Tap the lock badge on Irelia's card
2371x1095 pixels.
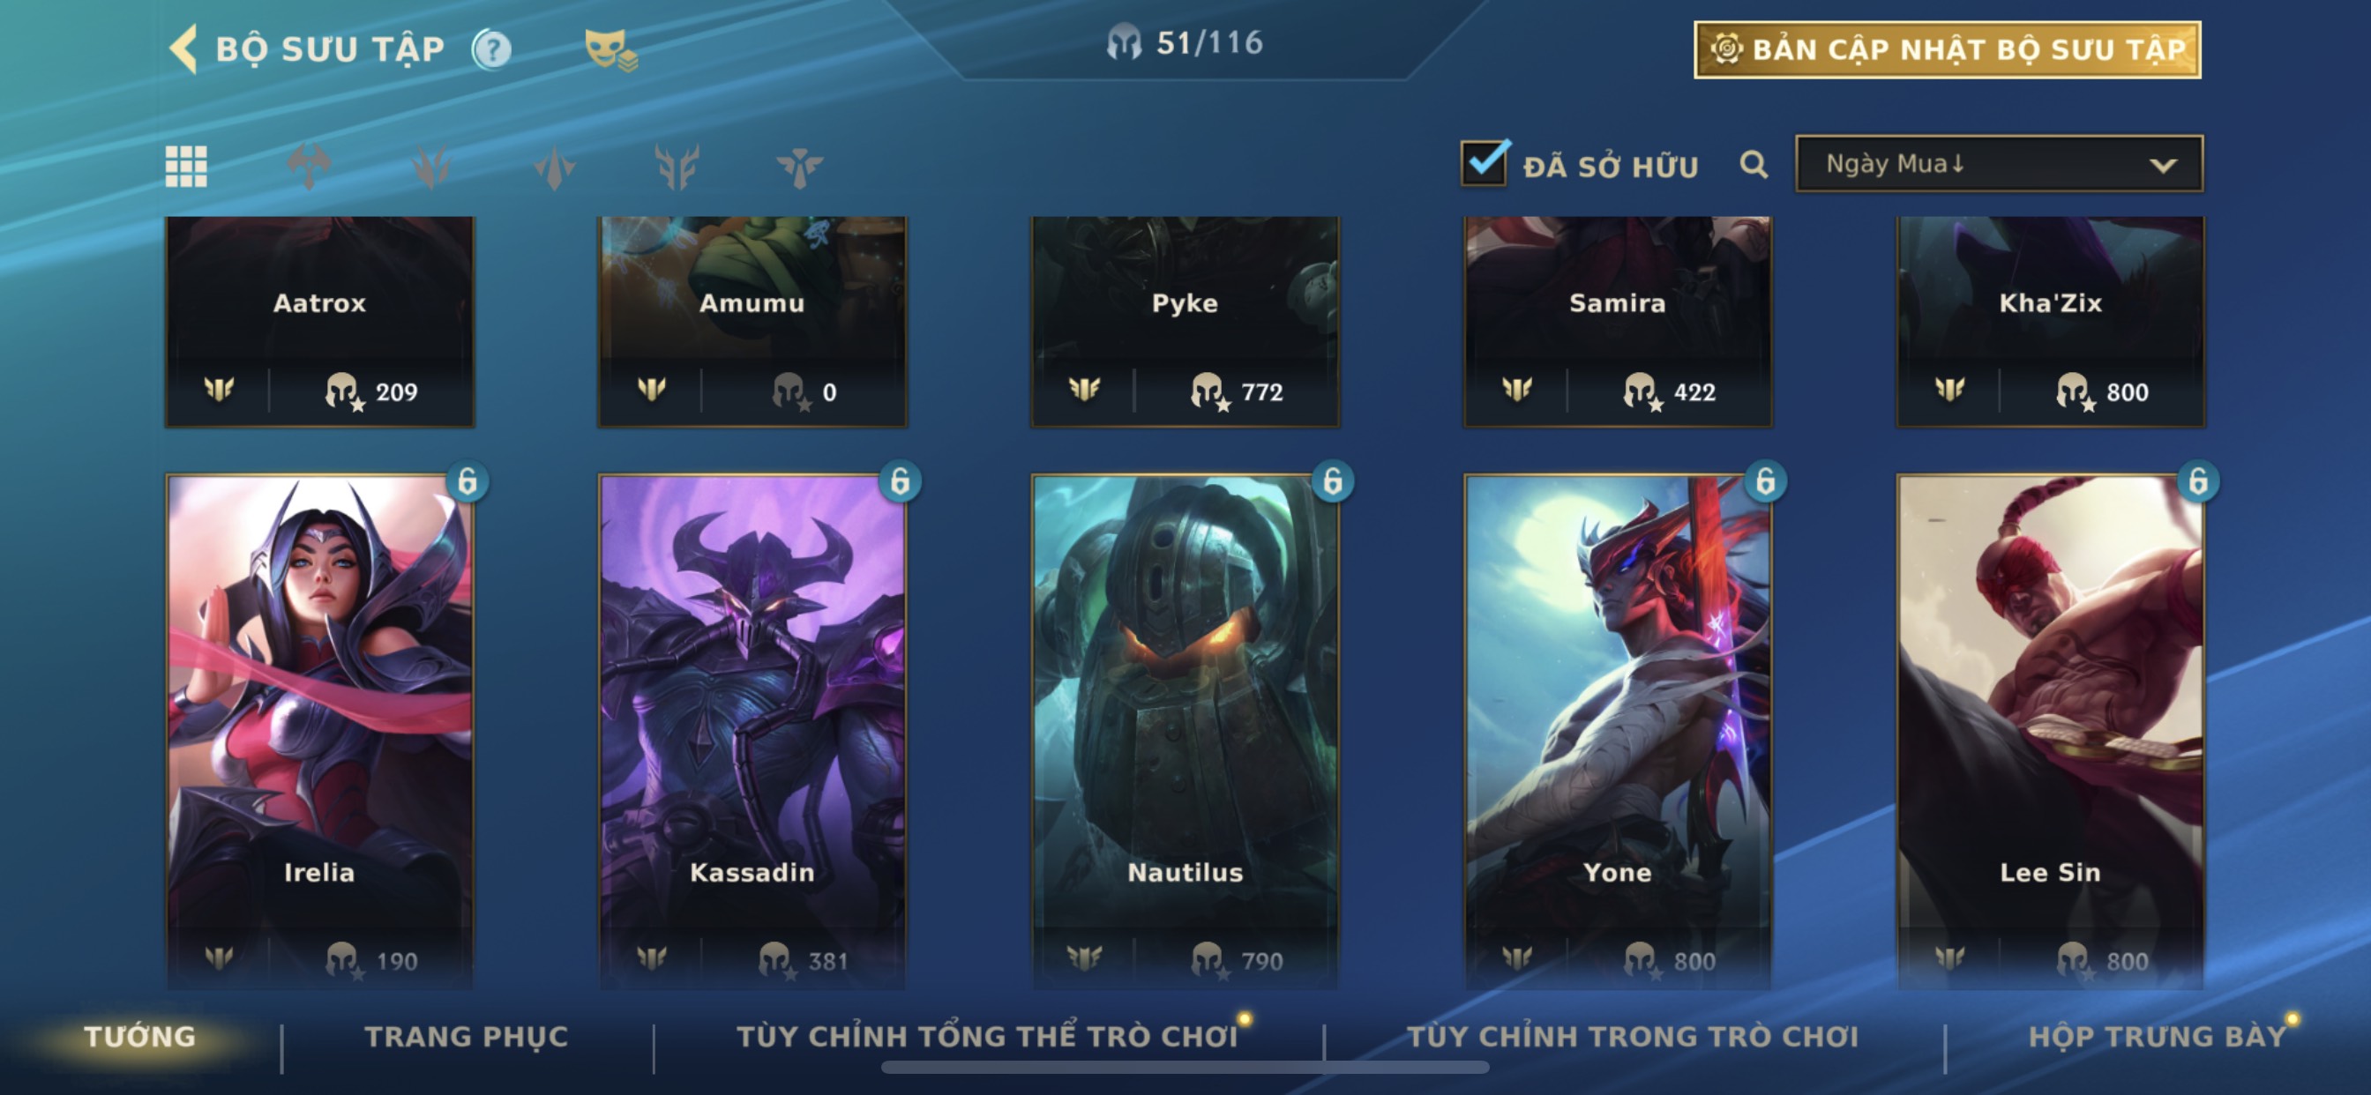click(x=467, y=480)
